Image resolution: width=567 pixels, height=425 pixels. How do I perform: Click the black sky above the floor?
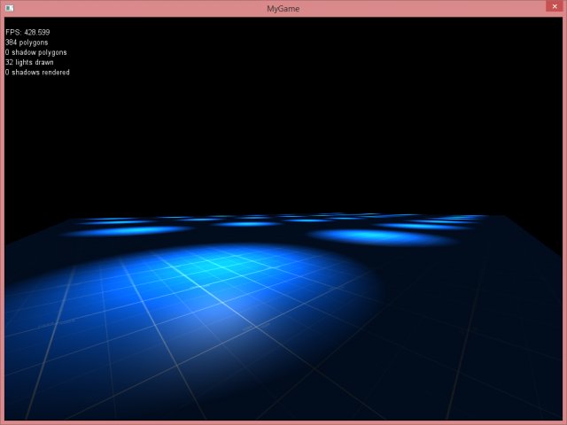coord(283,133)
